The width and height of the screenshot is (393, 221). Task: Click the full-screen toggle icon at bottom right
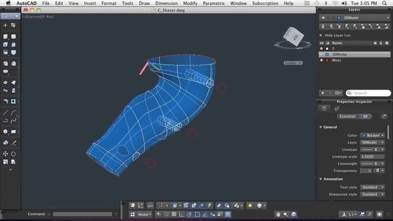tap(379, 214)
